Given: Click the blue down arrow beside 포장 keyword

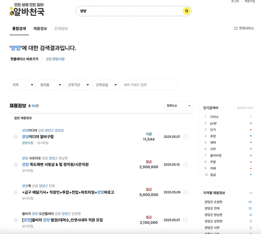Looking at the screenshot, I should tap(251, 136).
